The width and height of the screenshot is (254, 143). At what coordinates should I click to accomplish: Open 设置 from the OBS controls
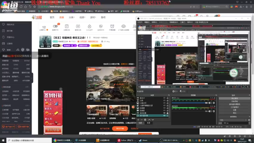pos(235,110)
